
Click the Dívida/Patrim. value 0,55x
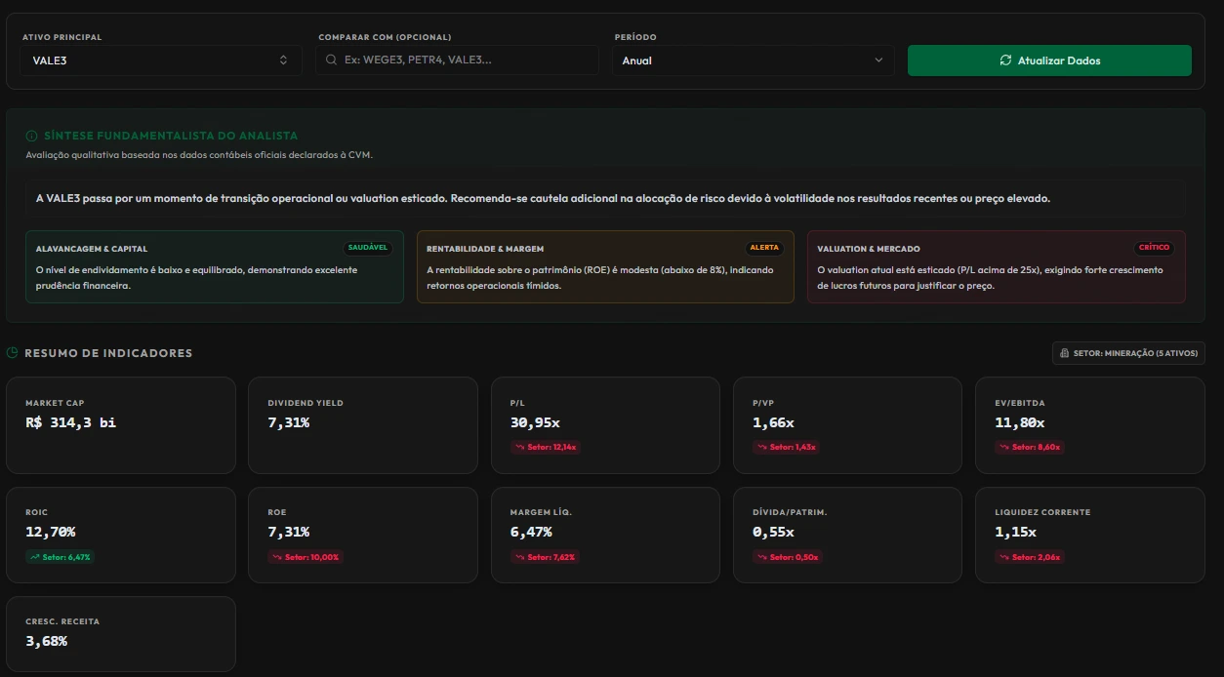click(773, 532)
